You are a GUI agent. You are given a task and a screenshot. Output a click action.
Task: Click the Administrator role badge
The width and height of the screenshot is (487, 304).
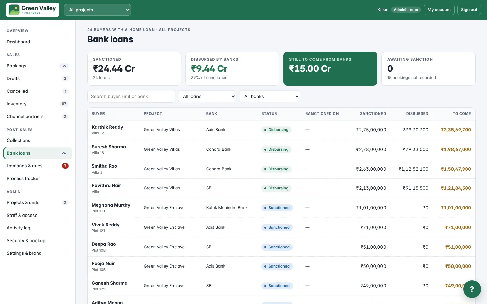coord(406,10)
